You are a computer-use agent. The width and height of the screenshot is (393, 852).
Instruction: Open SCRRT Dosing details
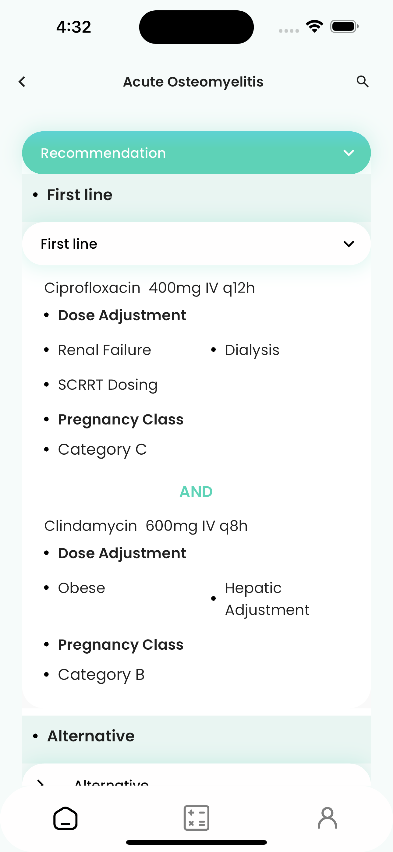(x=108, y=385)
